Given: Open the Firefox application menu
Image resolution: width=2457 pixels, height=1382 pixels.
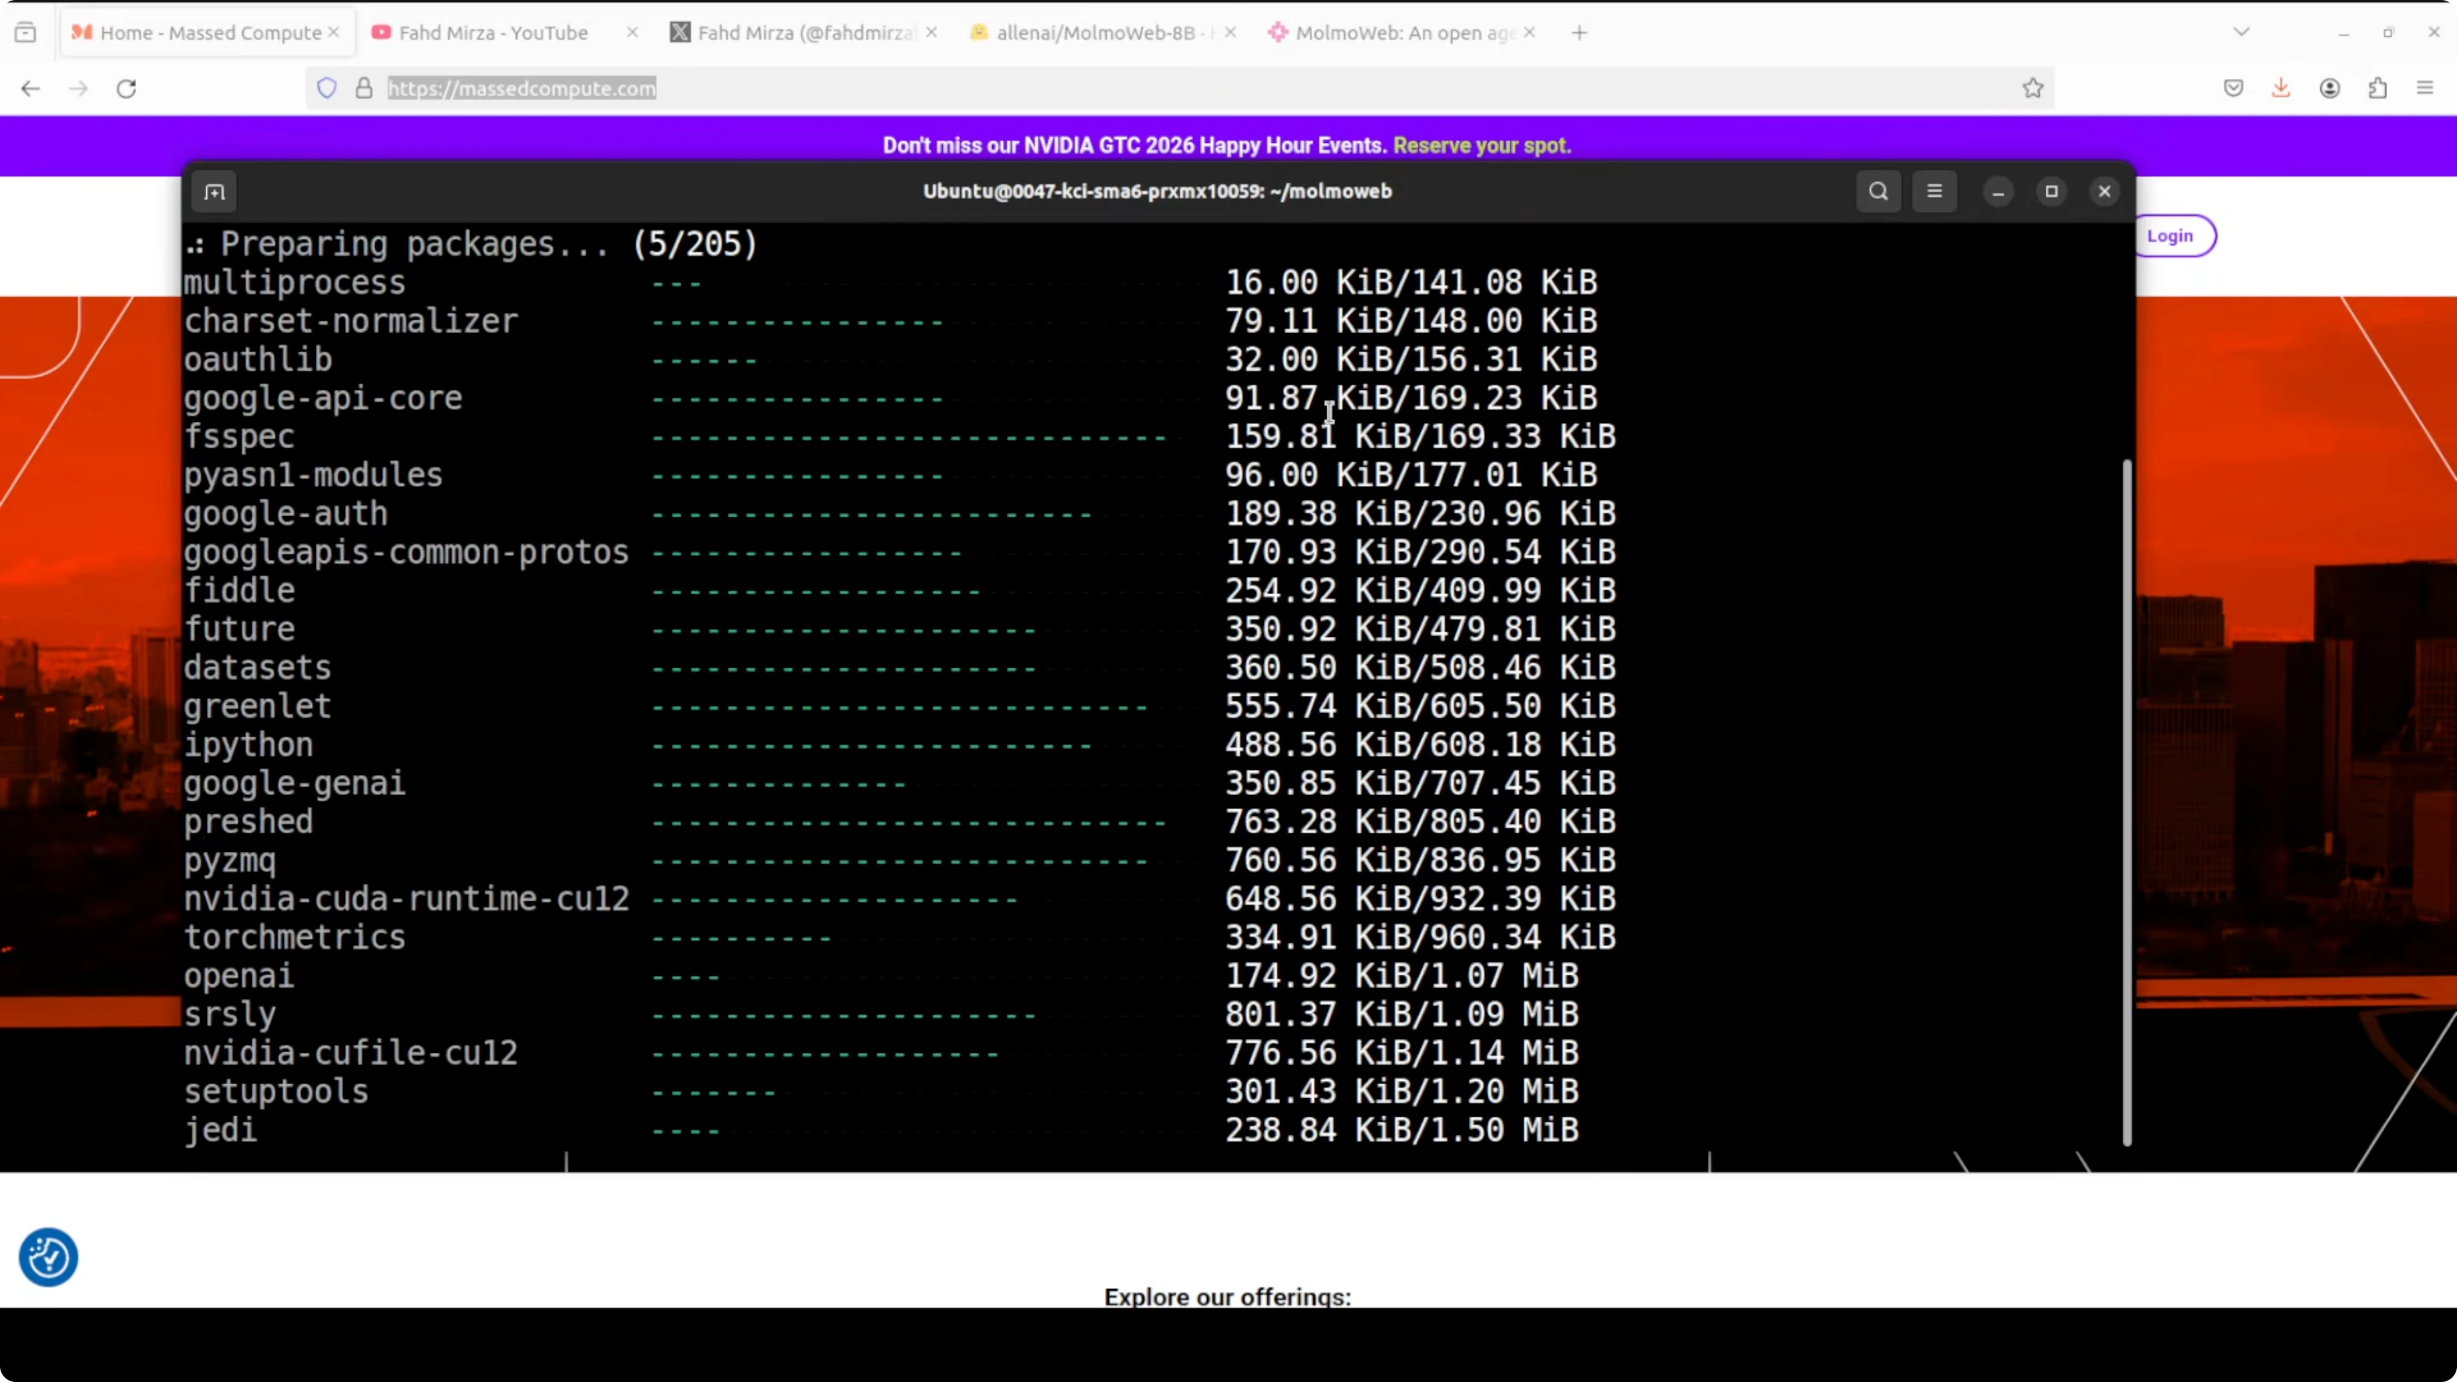Looking at the screenshot, I should [2426, 89].
